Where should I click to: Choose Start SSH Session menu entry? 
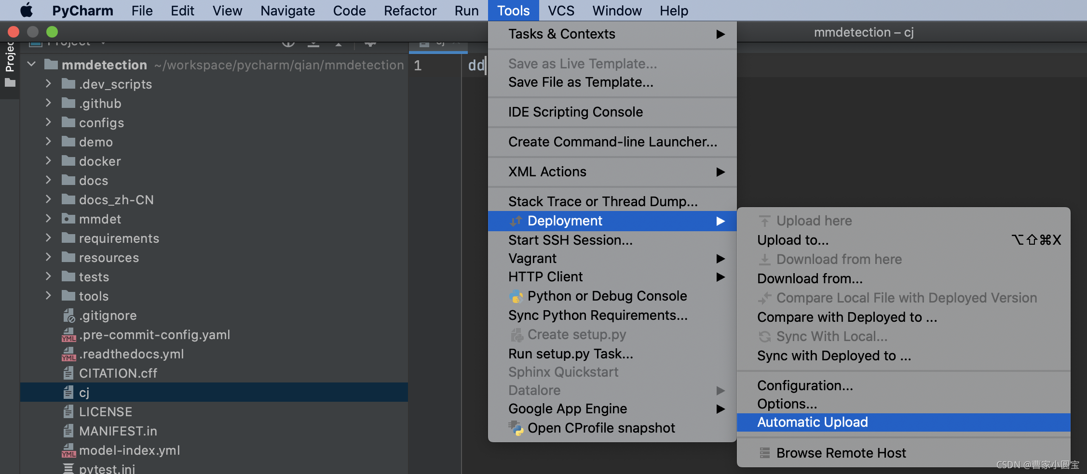point(570,240)
